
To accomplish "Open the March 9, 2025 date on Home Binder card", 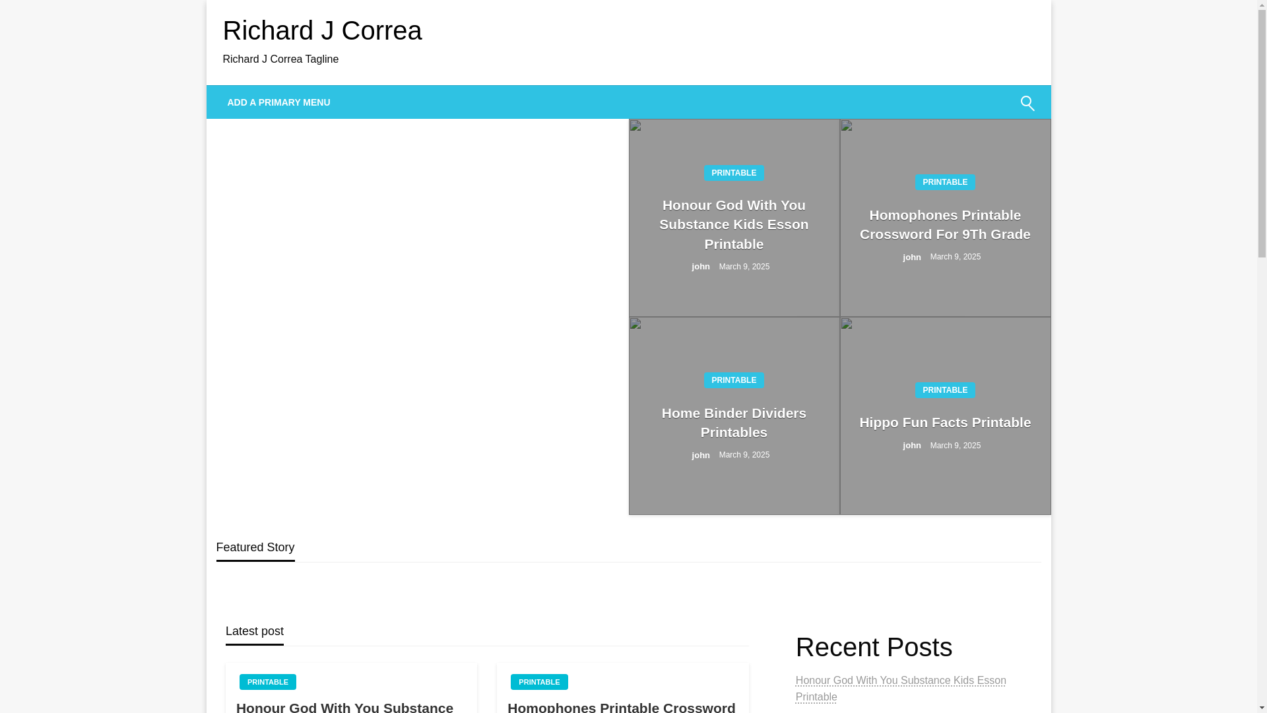I will coord(744,455).
